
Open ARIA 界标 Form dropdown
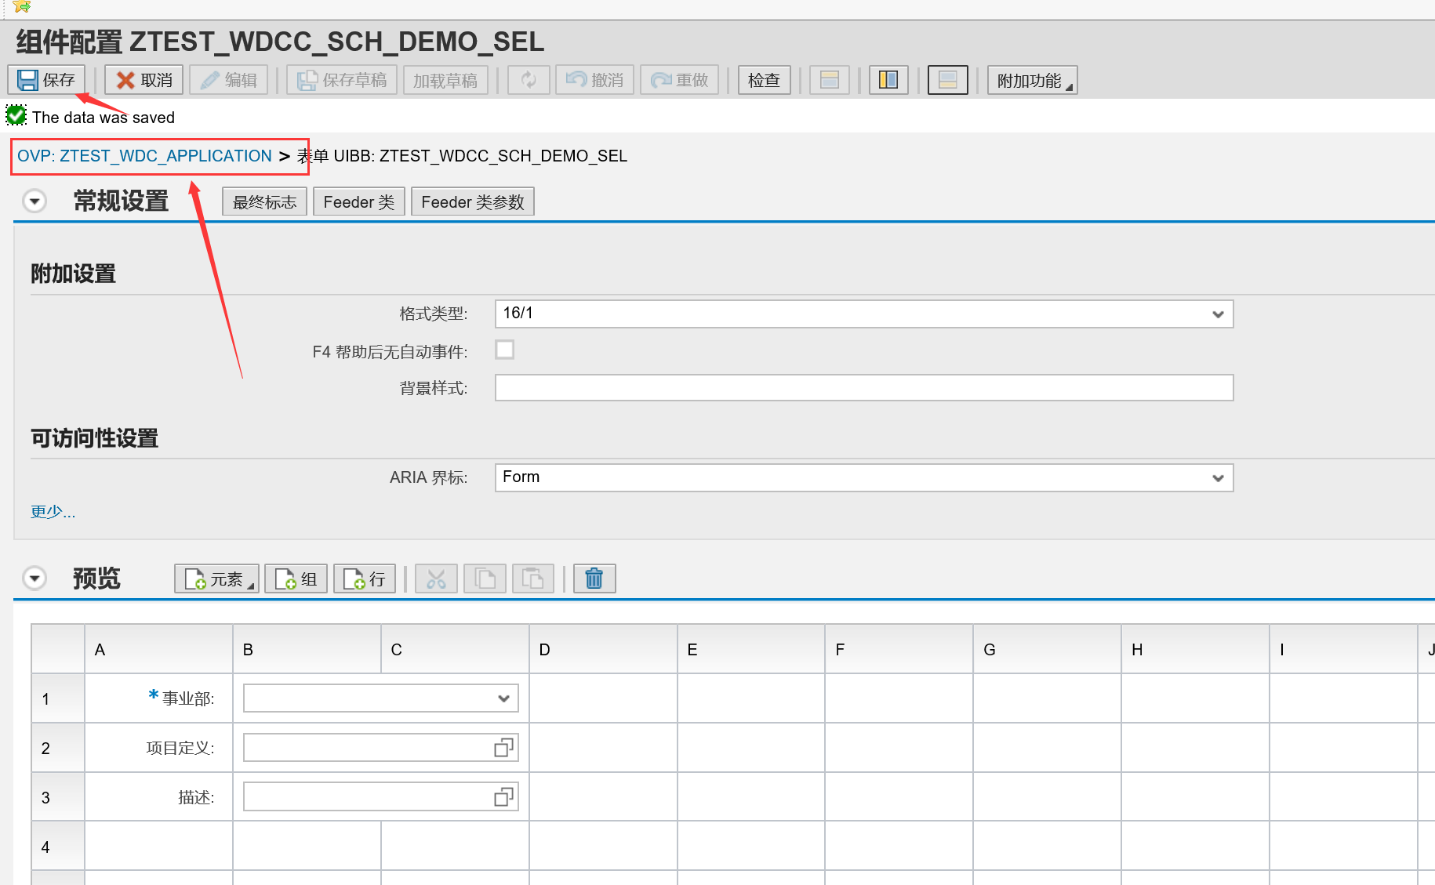tap(864, 477)
